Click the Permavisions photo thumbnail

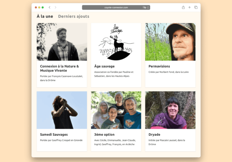click(170, 42)
